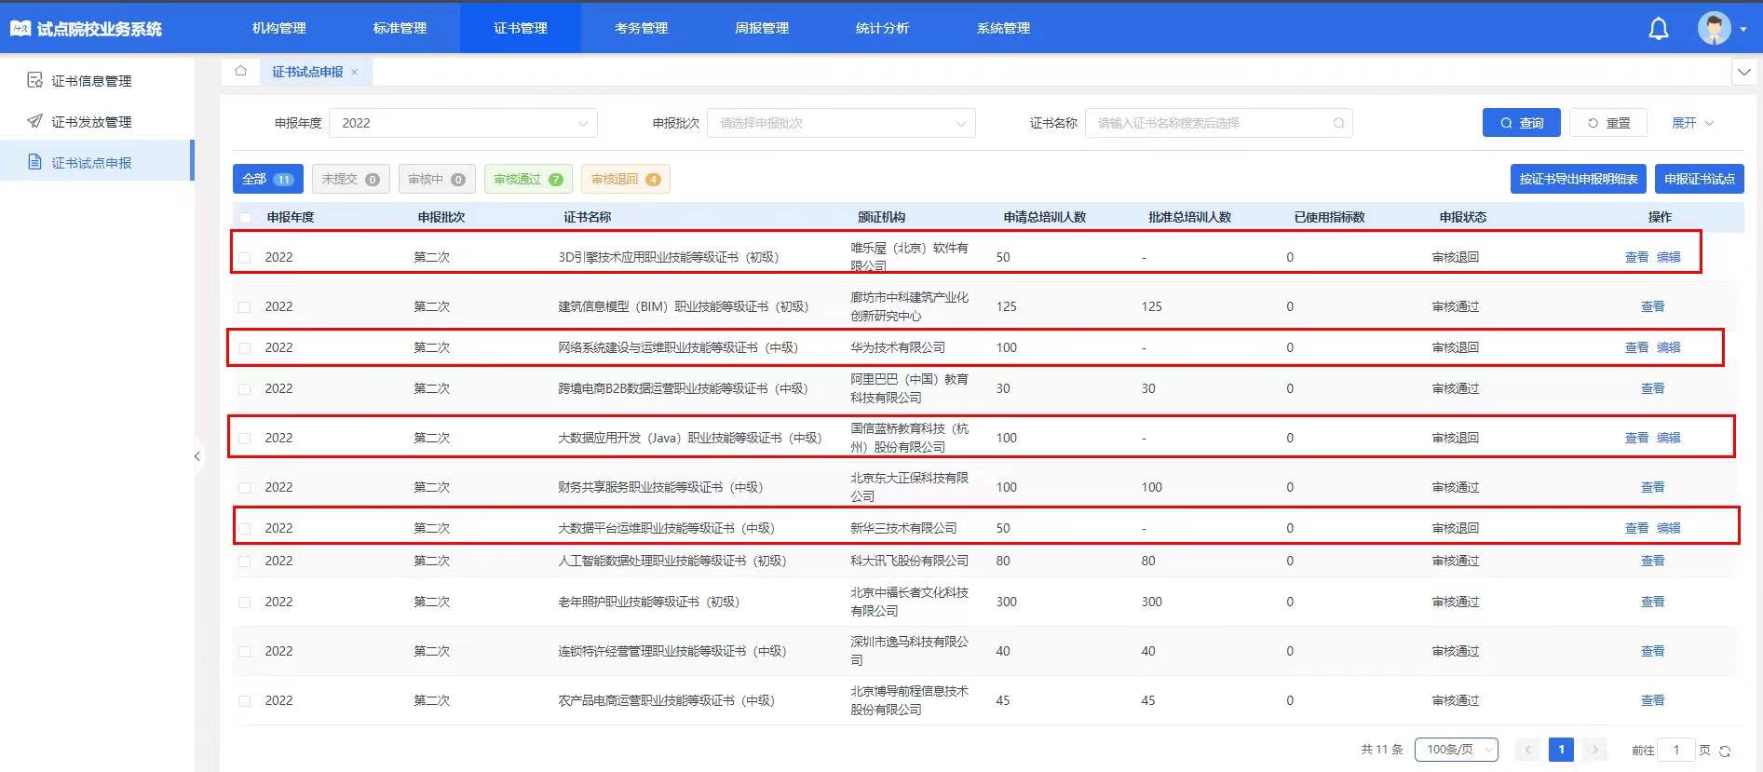
Task: Click 按证书导出申报明细表 button
Action: [1579, 179]
